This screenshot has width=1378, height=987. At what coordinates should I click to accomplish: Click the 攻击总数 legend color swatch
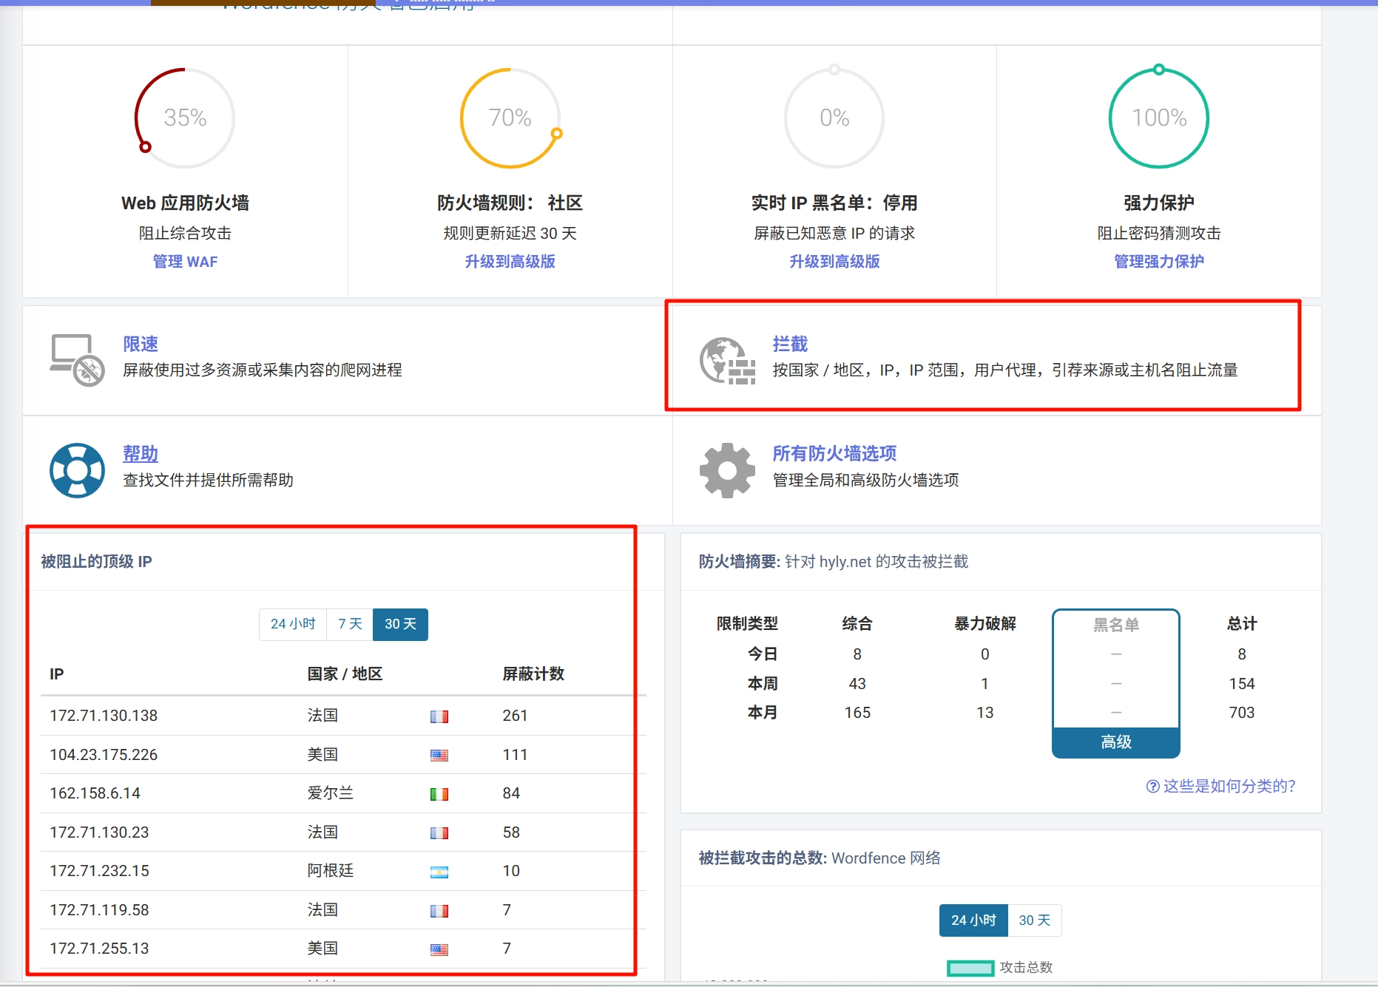[x=970, y=968]
